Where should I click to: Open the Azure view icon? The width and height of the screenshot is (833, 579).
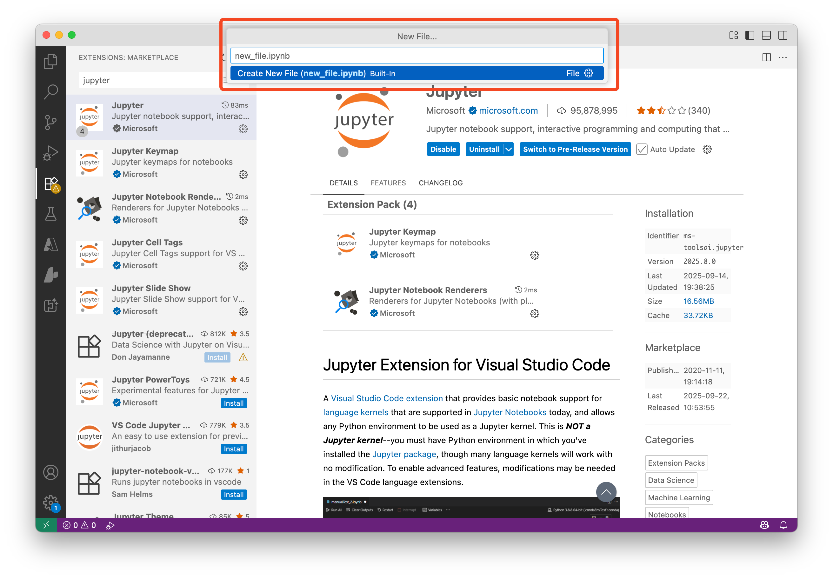50,244
